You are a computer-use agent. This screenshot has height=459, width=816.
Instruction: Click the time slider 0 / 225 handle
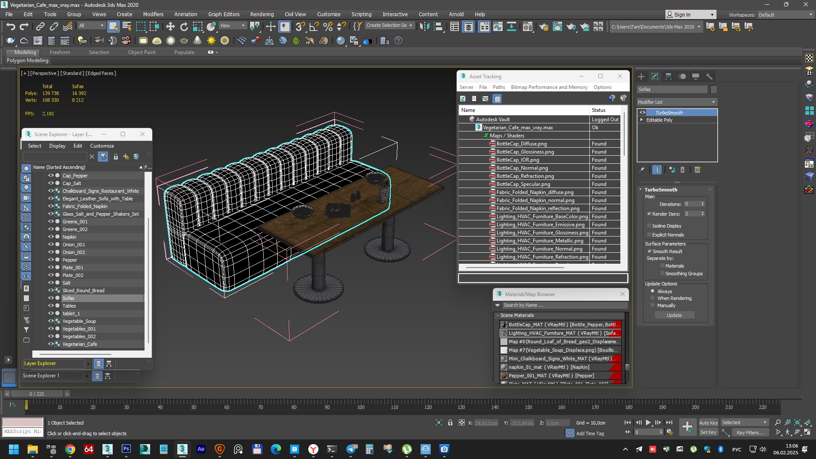click(x=37, y=394)
